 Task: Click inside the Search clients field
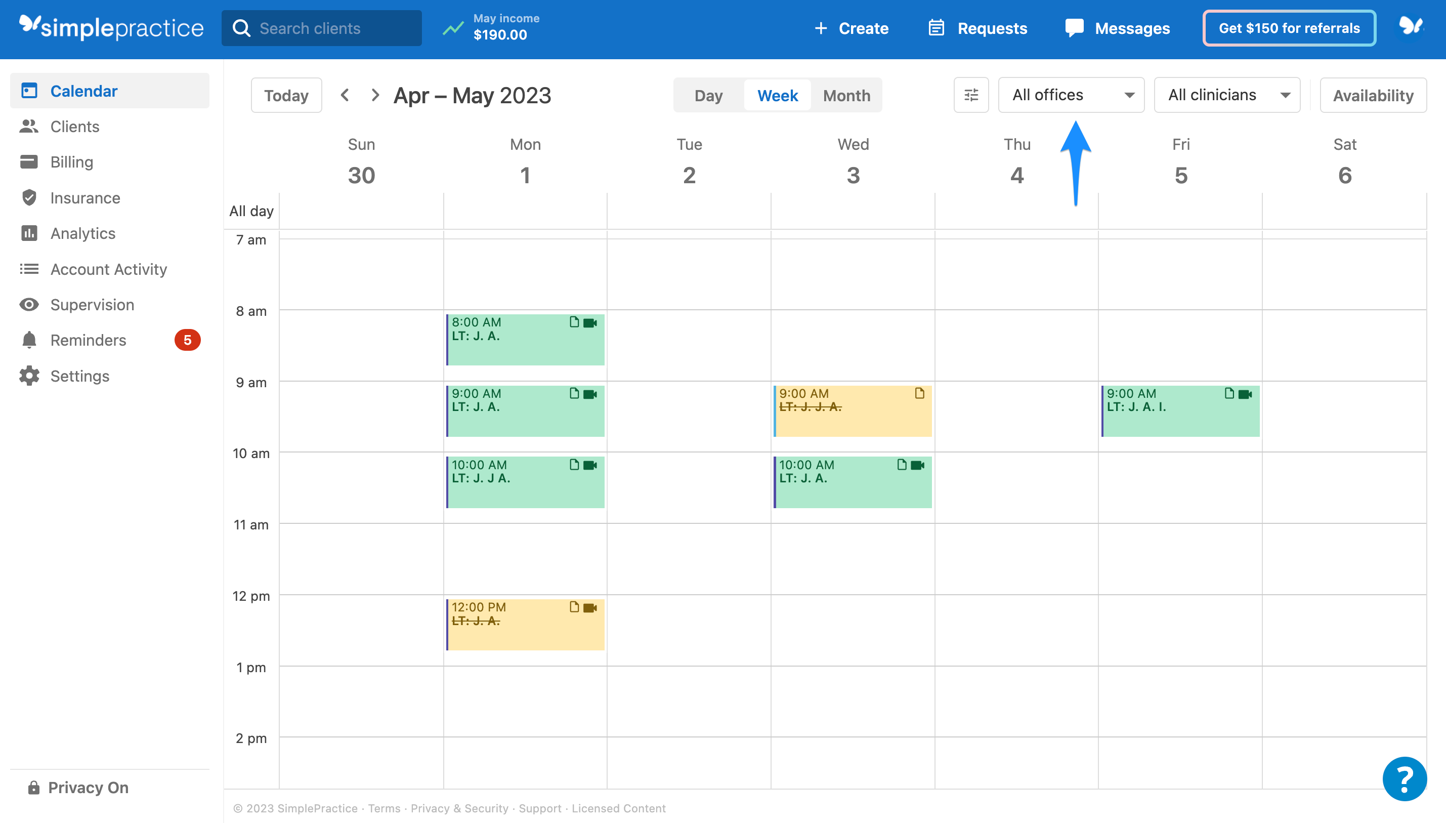point(322,28)
